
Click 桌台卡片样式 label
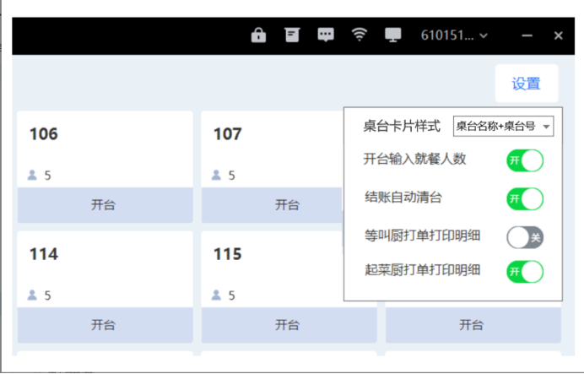point(403,126)
